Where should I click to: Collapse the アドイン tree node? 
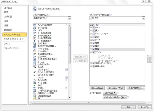[x=91, y=52]
